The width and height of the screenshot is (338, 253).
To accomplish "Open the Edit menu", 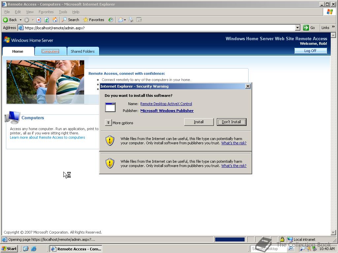I will [x=18, y=12].
